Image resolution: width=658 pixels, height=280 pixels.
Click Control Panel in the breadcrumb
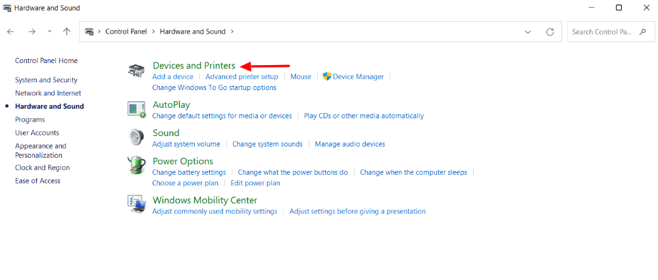(x=126, y=32)
